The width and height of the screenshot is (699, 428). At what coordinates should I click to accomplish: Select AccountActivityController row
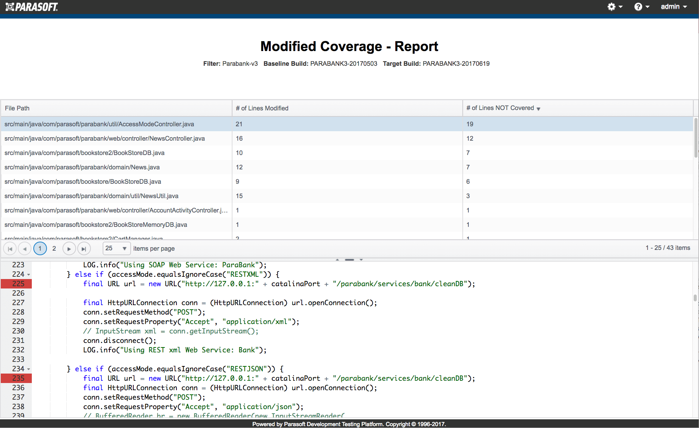(x=347, y=210)
